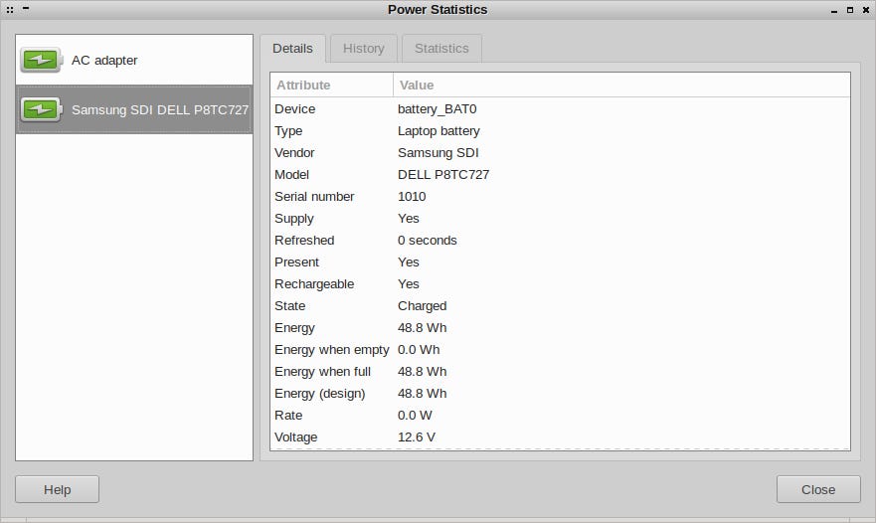Screen dimensions: 876x523
Task: Select the State attribute label
Action: point(290,305)
